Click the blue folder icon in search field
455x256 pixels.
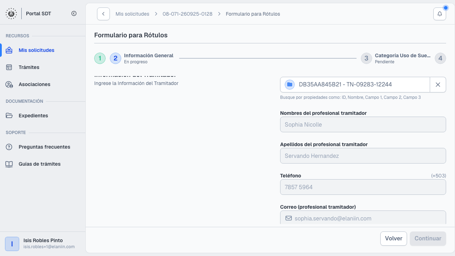(x=290, y=85)
